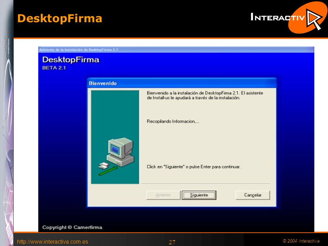Image resolution: width=328 pixels, height=246 pixels.
Task: Click the installer window title bar text
Action: click(79, 50)
